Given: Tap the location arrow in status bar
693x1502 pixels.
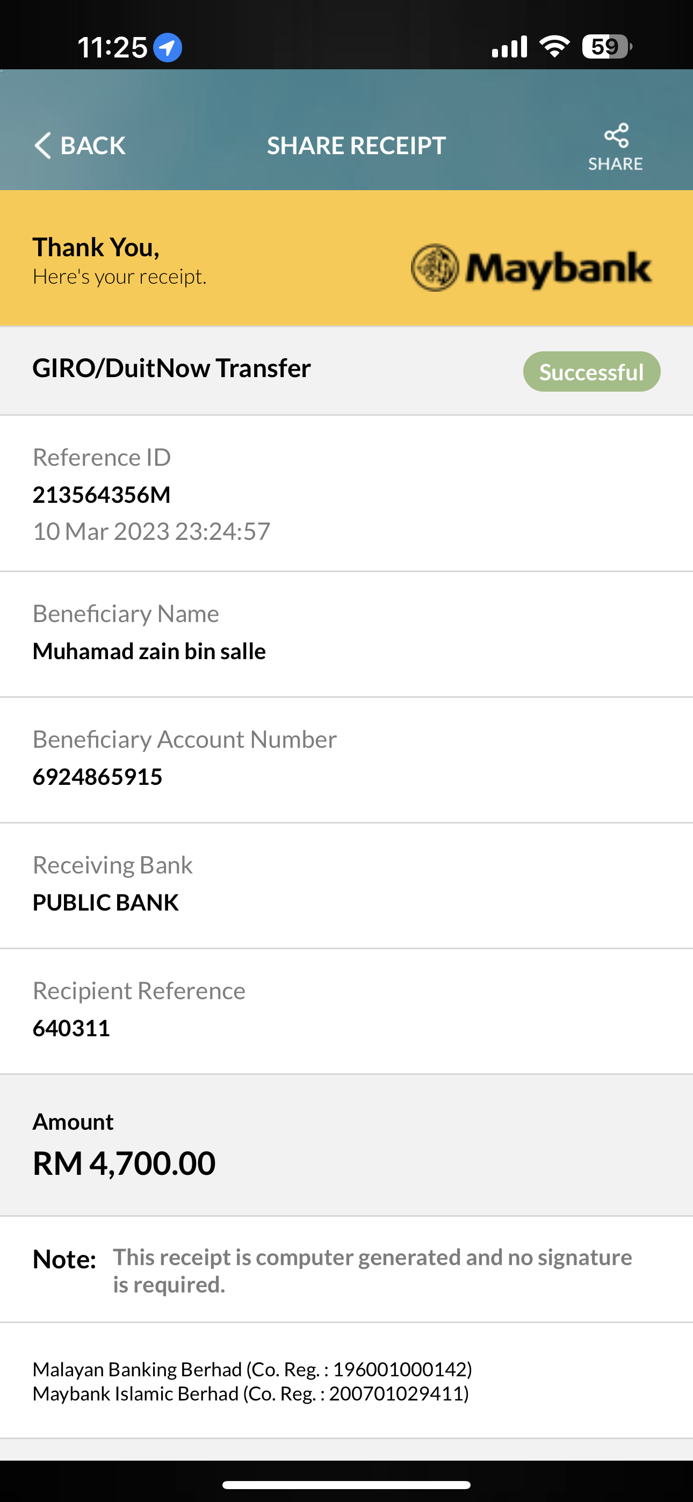Looking at the screenshot, I should tap(168, 47).
